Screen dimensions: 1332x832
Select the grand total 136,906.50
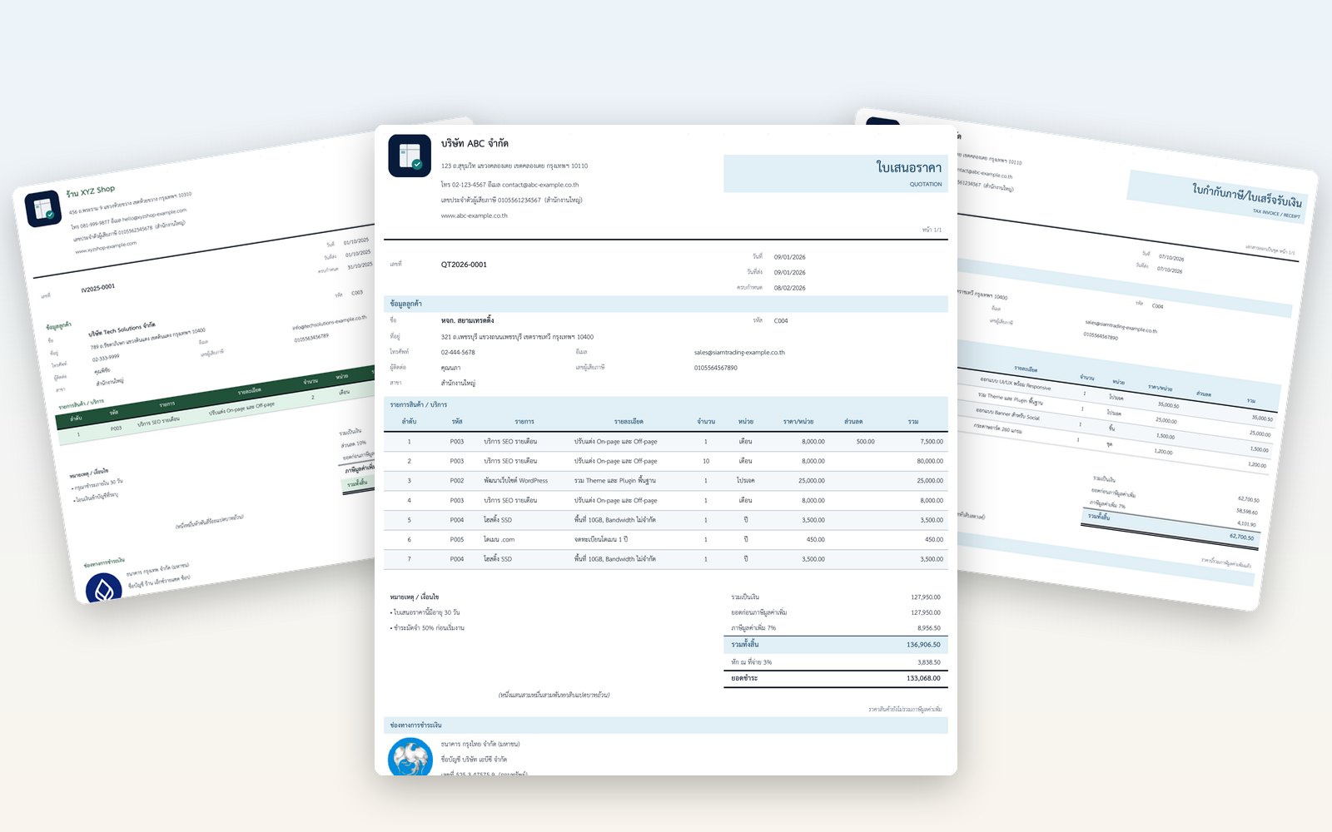[923, 645]
